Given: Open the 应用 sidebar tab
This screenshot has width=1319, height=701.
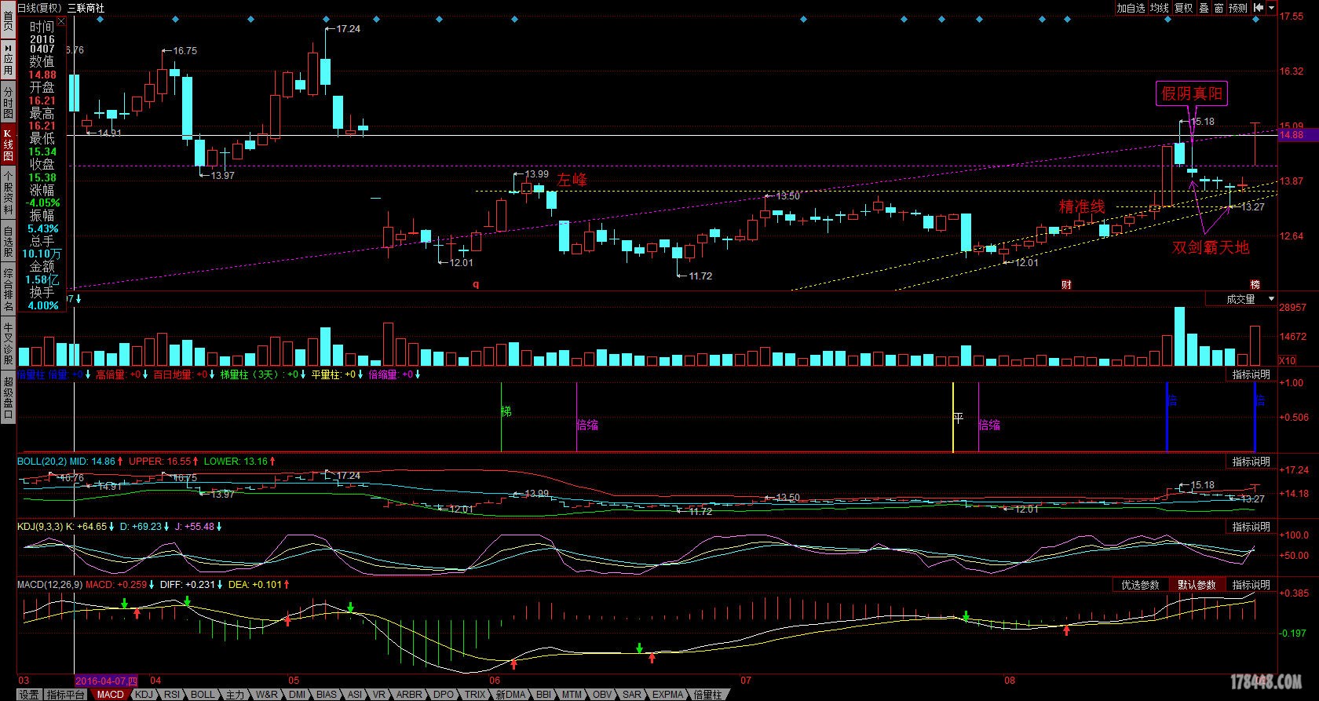Looking at the screenshot, I should click(x=8, y=58).
